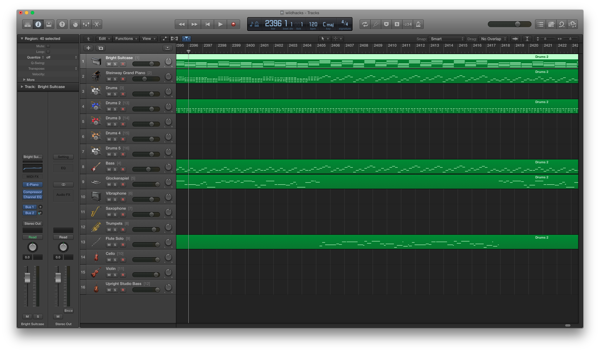Screen dimensions: 600x352
Task: Click the Add Track button (+)
Action: 88,47
